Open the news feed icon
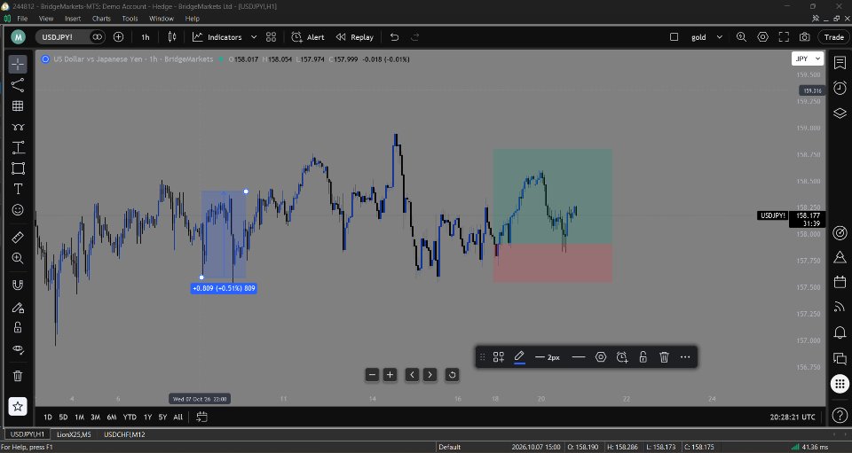The width and height of the screenshot is (852, 453). pos(840,307)
